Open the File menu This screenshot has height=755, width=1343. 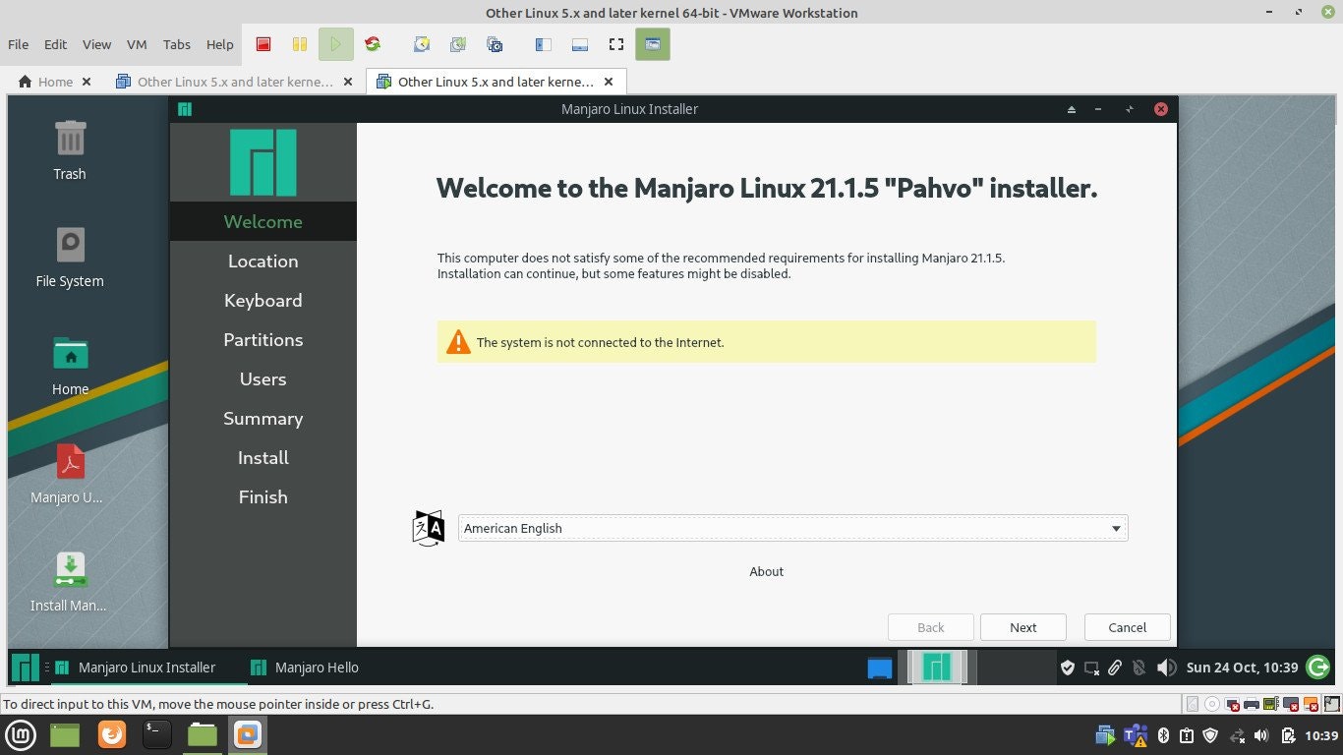coord(19,44)
